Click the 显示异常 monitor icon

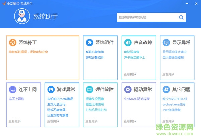[x=166, y=42]
